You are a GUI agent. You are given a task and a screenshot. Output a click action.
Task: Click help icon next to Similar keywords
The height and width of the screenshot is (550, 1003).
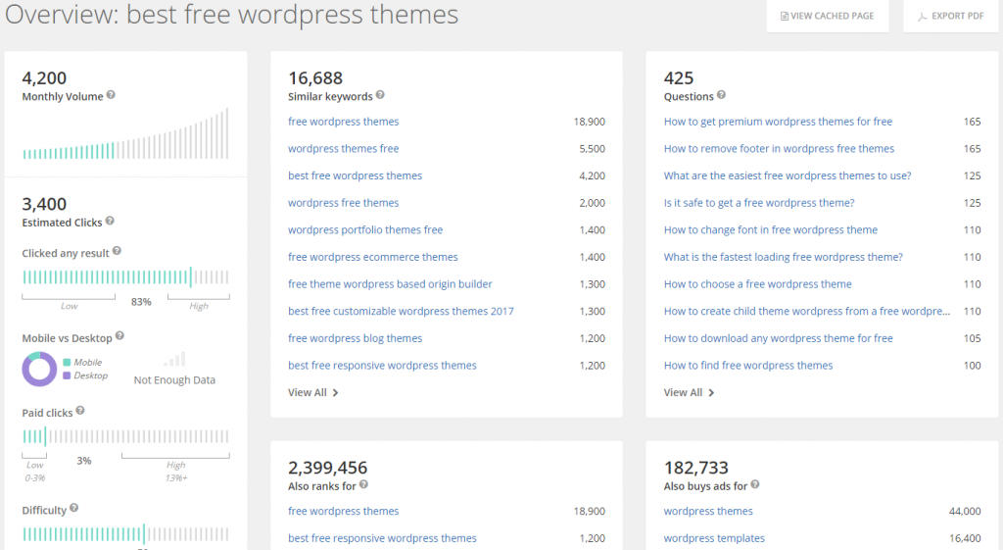(x=380, y=96)
